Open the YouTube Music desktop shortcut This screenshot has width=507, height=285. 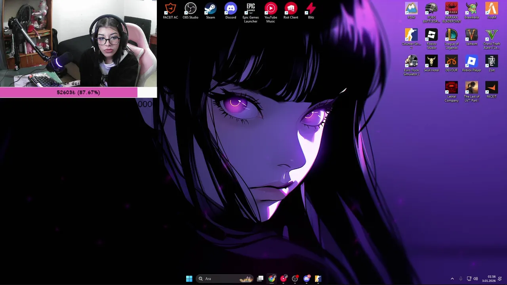[x=271, y=13]
